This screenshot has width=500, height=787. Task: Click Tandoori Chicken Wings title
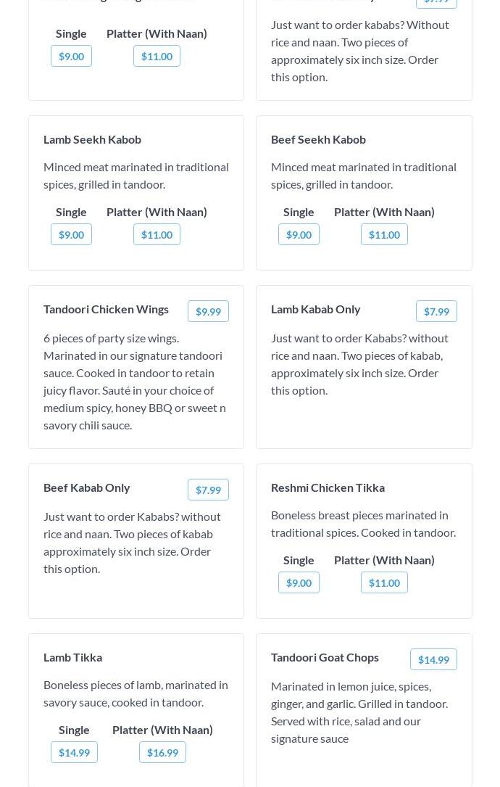click(106, 308)
